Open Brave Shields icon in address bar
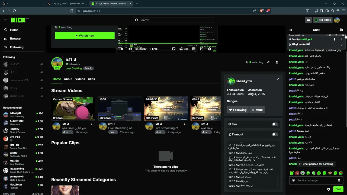 click(261, 11)
